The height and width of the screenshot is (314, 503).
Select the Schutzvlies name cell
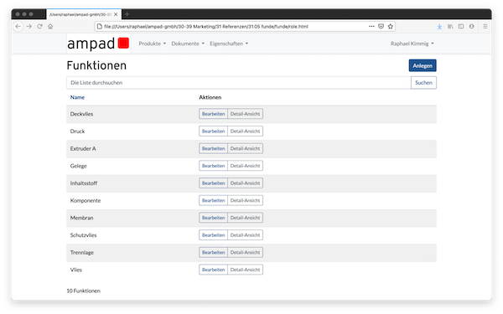[83, 234]
